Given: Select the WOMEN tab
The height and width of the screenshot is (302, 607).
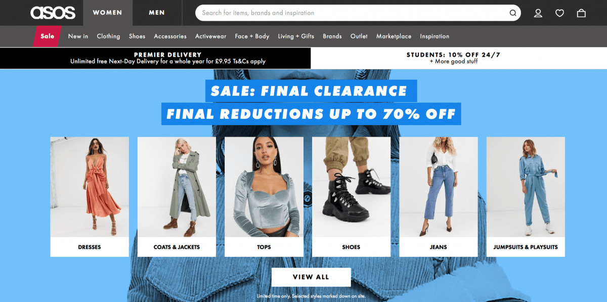Looking at the screenshot, I should pos(108,13).
